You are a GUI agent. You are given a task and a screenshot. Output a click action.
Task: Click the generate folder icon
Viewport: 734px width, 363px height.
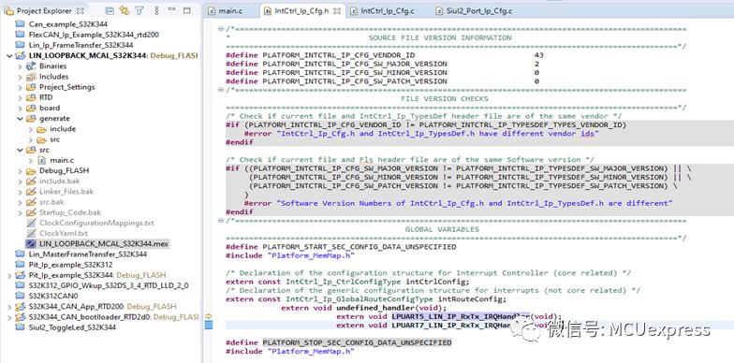click(x=31, y=119)
